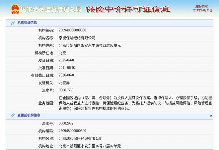Click the 机构详细信息 section header
The image size is (219, 150).
point(110,23)
